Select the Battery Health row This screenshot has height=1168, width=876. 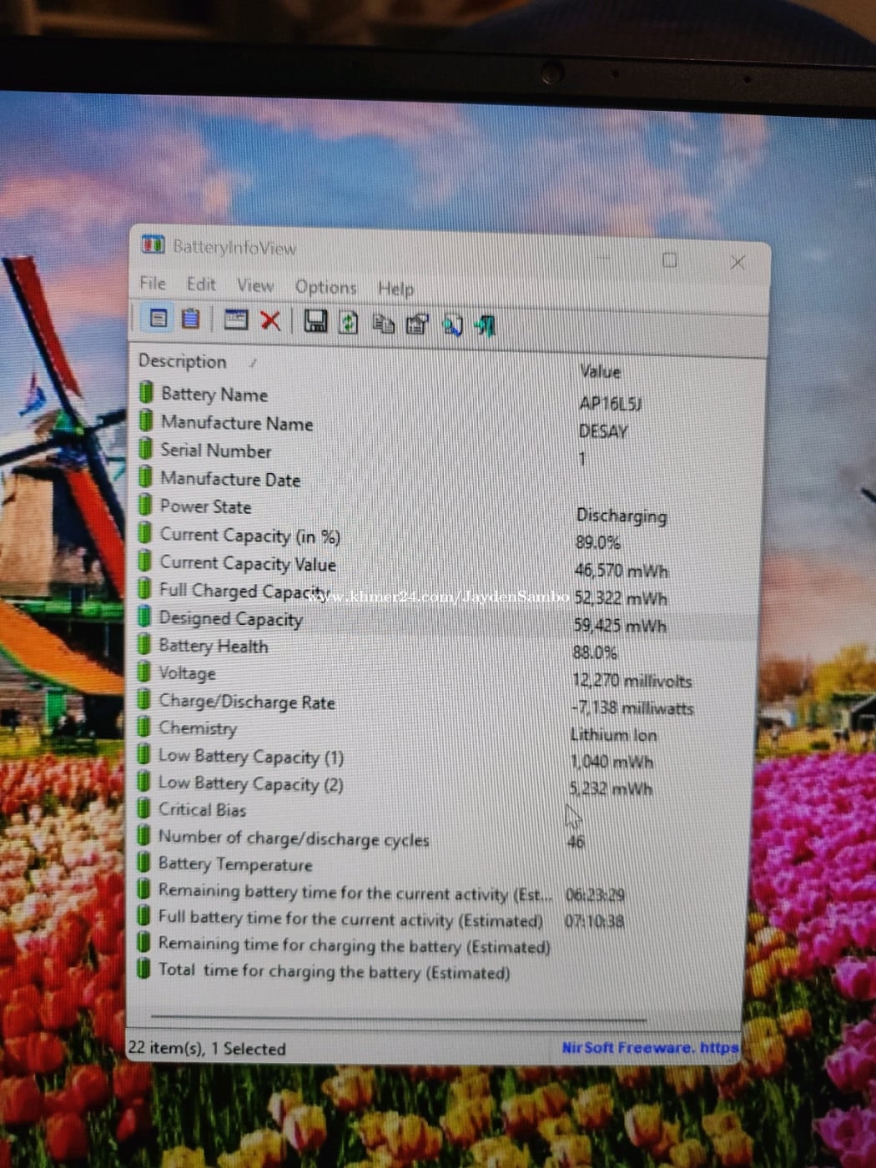pyautogui.click(x=214, y=647)
